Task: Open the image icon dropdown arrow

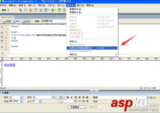Action: pos(49,10)
